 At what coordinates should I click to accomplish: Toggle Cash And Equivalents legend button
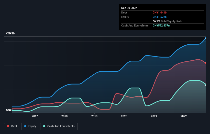click(59, 126)
